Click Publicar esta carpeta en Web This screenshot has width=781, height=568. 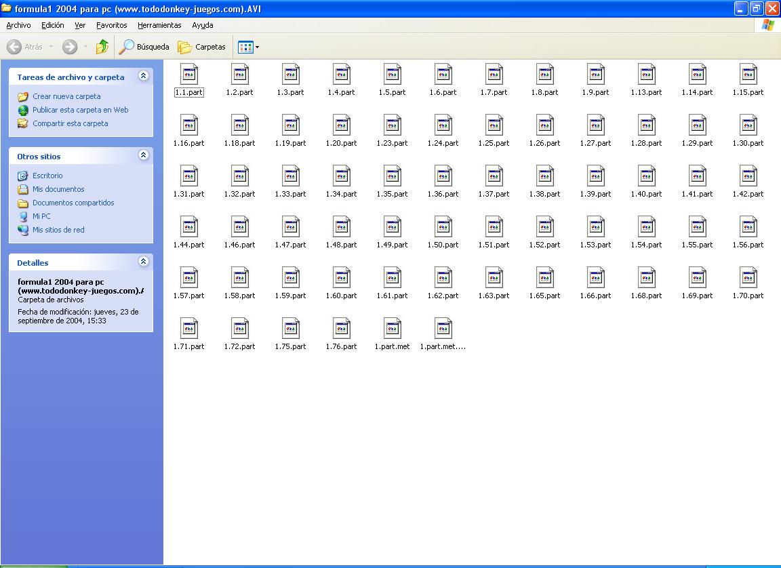coord(81,110)
